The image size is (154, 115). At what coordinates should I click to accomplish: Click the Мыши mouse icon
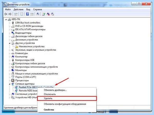point(13,74)
